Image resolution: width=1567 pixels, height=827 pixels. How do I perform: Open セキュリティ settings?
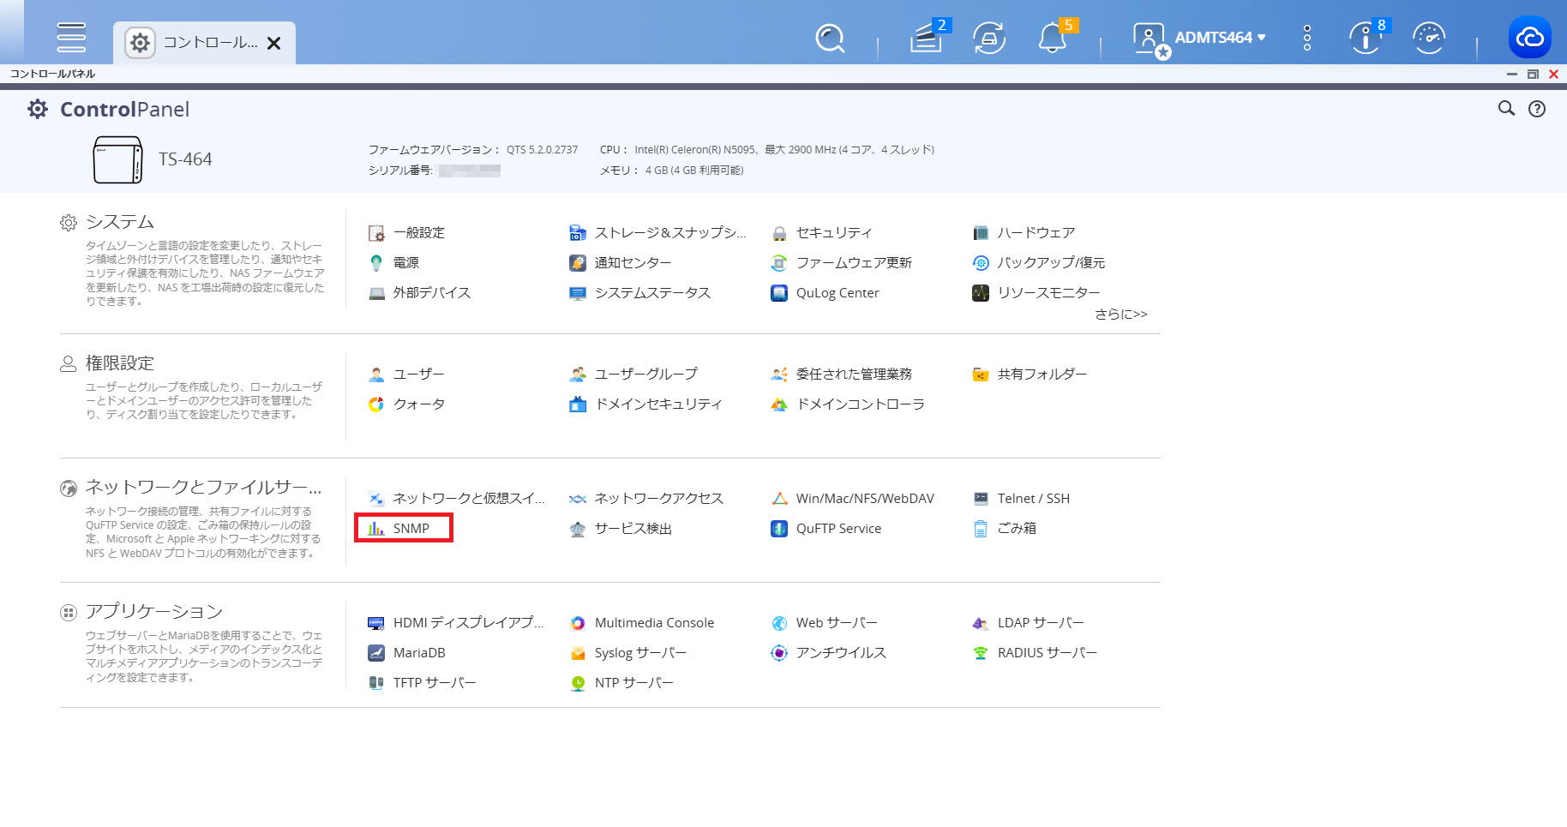tap(821, 233)
